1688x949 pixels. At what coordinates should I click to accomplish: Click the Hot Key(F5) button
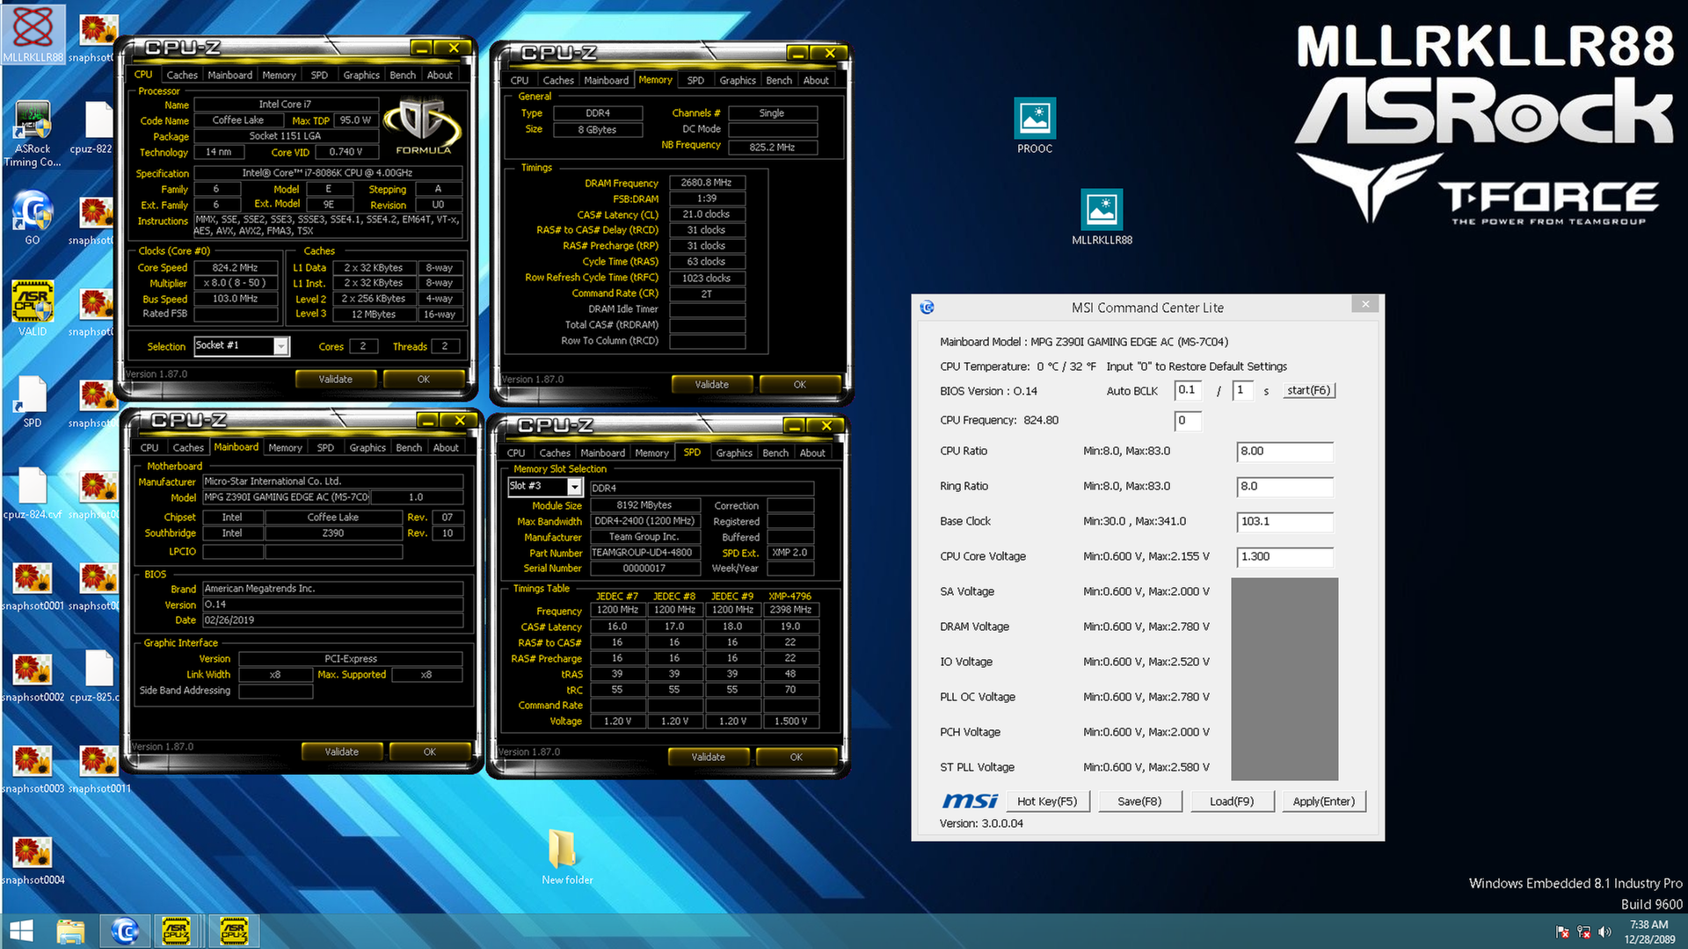(1046, 801)
